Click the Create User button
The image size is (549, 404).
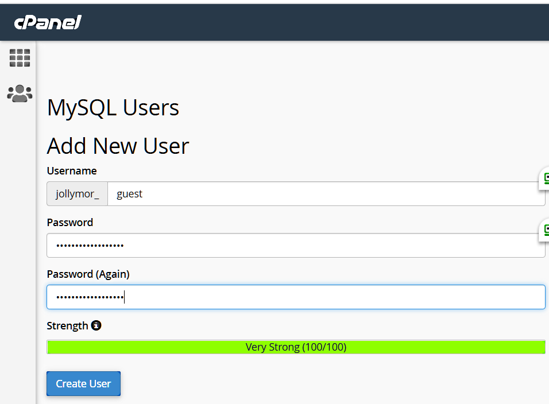pos(83,383)
